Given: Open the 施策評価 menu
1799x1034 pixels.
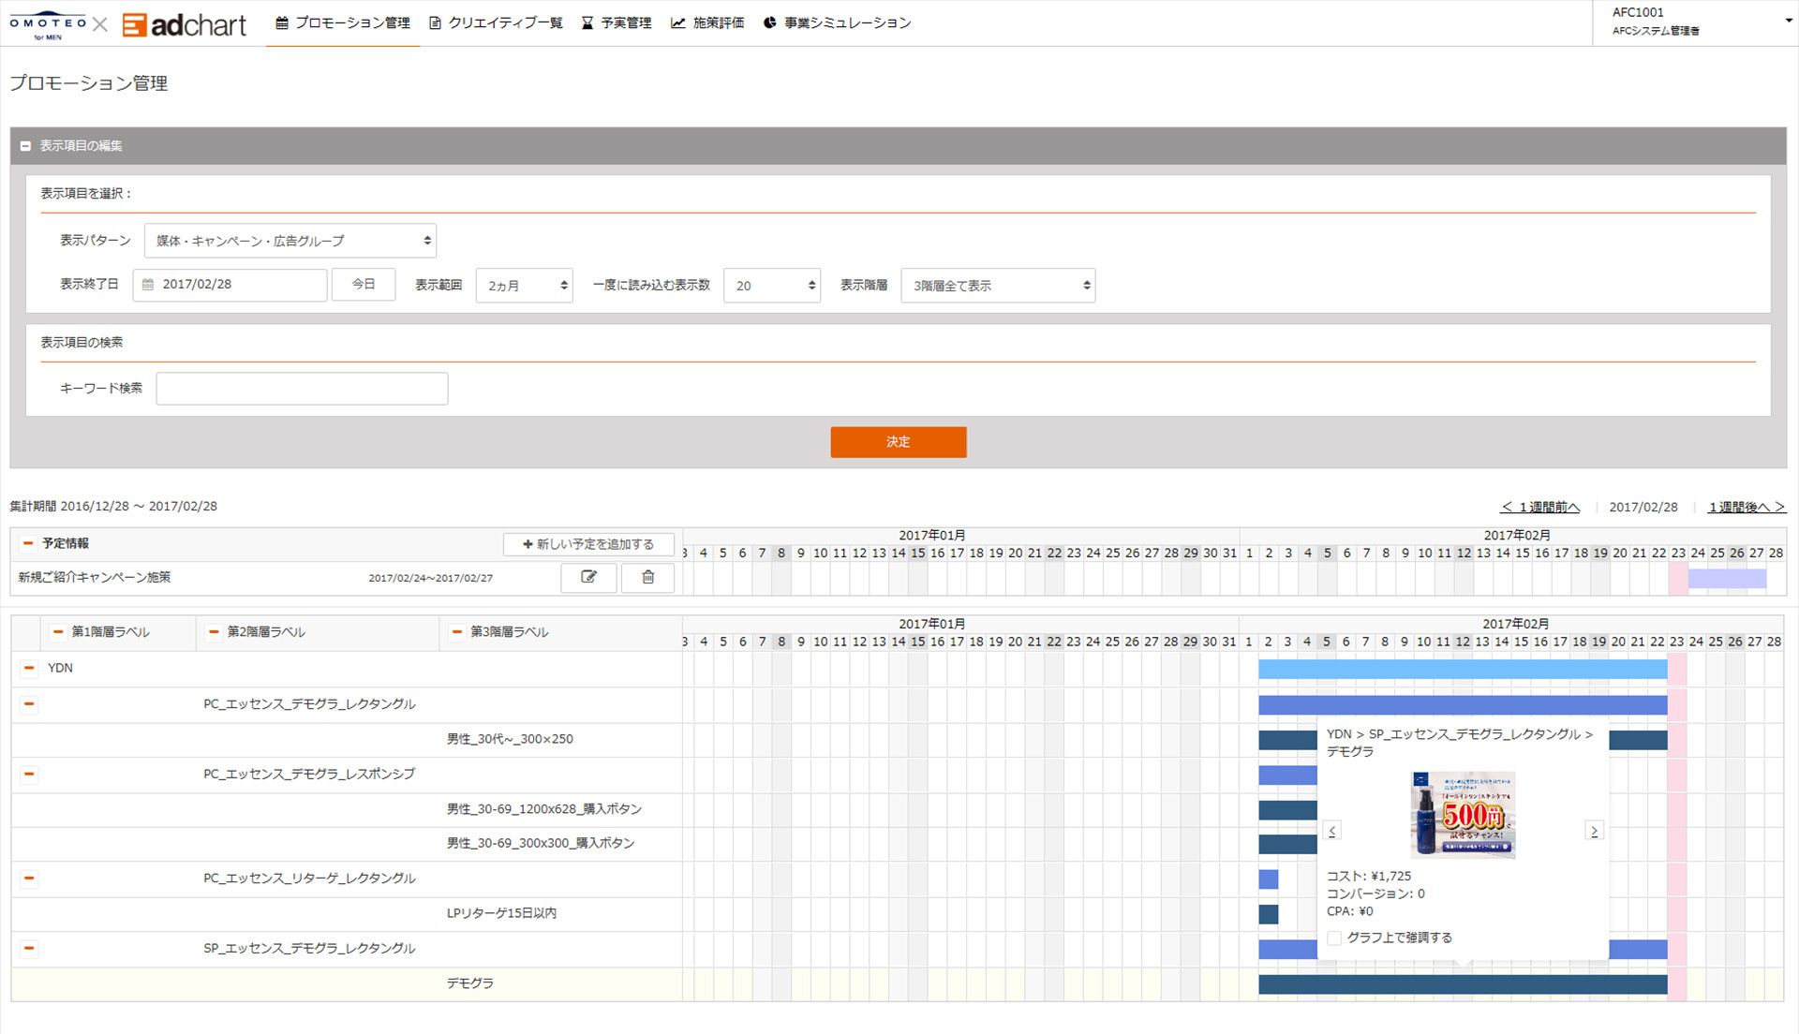Looking at the screenshot, I should point(707,22).
